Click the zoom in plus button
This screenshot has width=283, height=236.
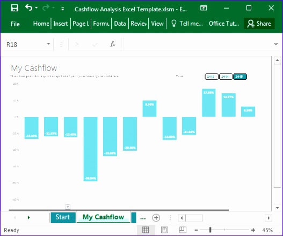click(x=253, y=230)
